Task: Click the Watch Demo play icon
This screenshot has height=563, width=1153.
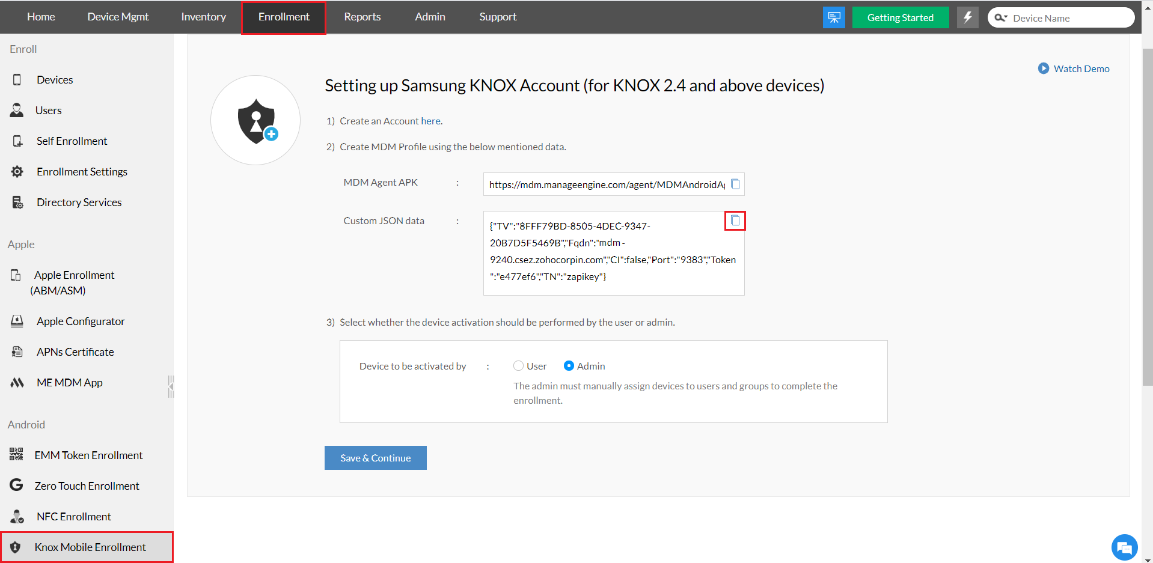Action: (1044, 68)
